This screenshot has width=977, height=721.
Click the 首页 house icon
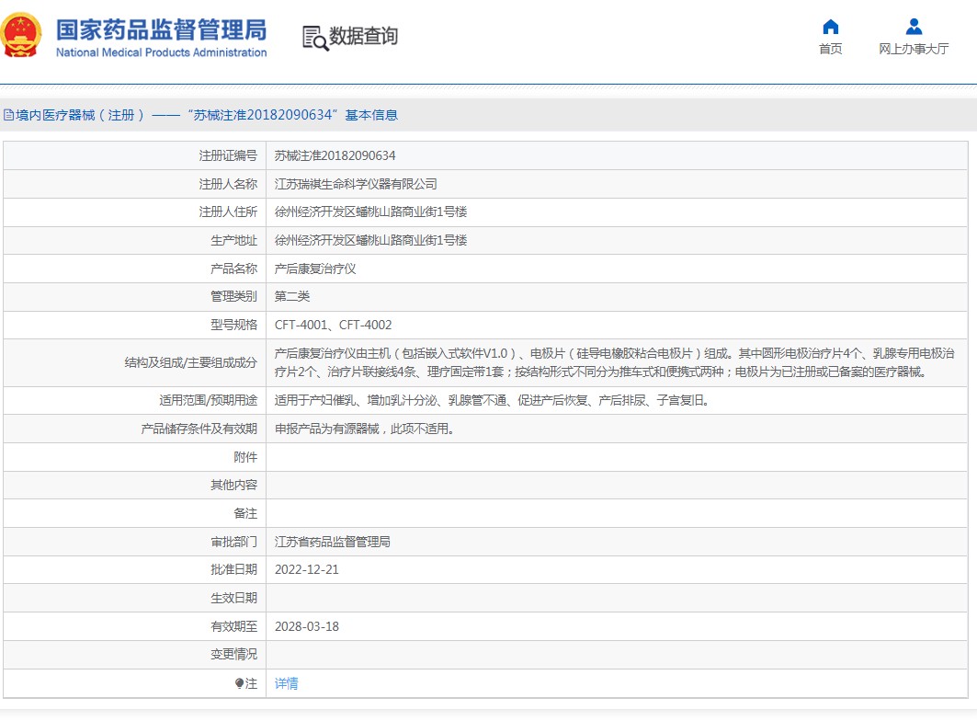(830, 27)
